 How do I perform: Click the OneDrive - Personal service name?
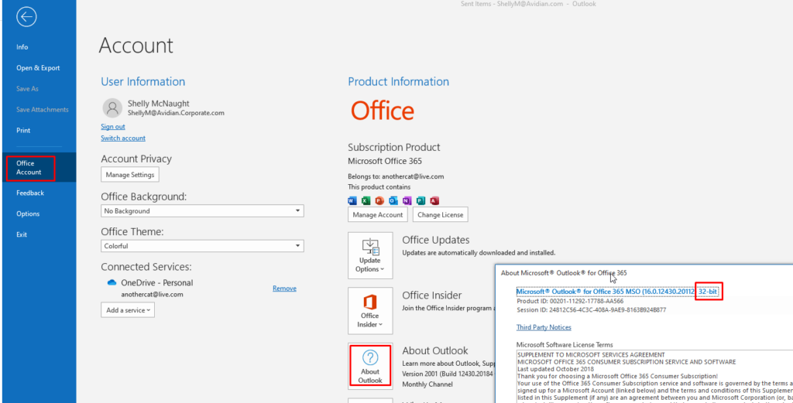(x=156, y=283)
